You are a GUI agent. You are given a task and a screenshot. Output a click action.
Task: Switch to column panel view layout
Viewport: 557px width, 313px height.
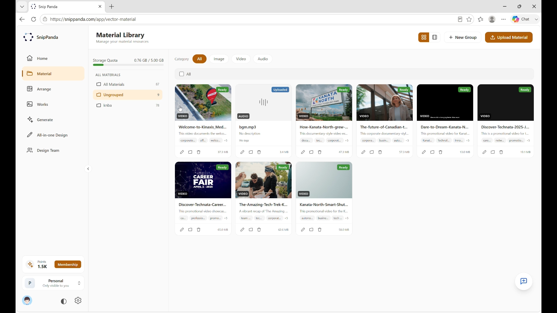point(435,37)
